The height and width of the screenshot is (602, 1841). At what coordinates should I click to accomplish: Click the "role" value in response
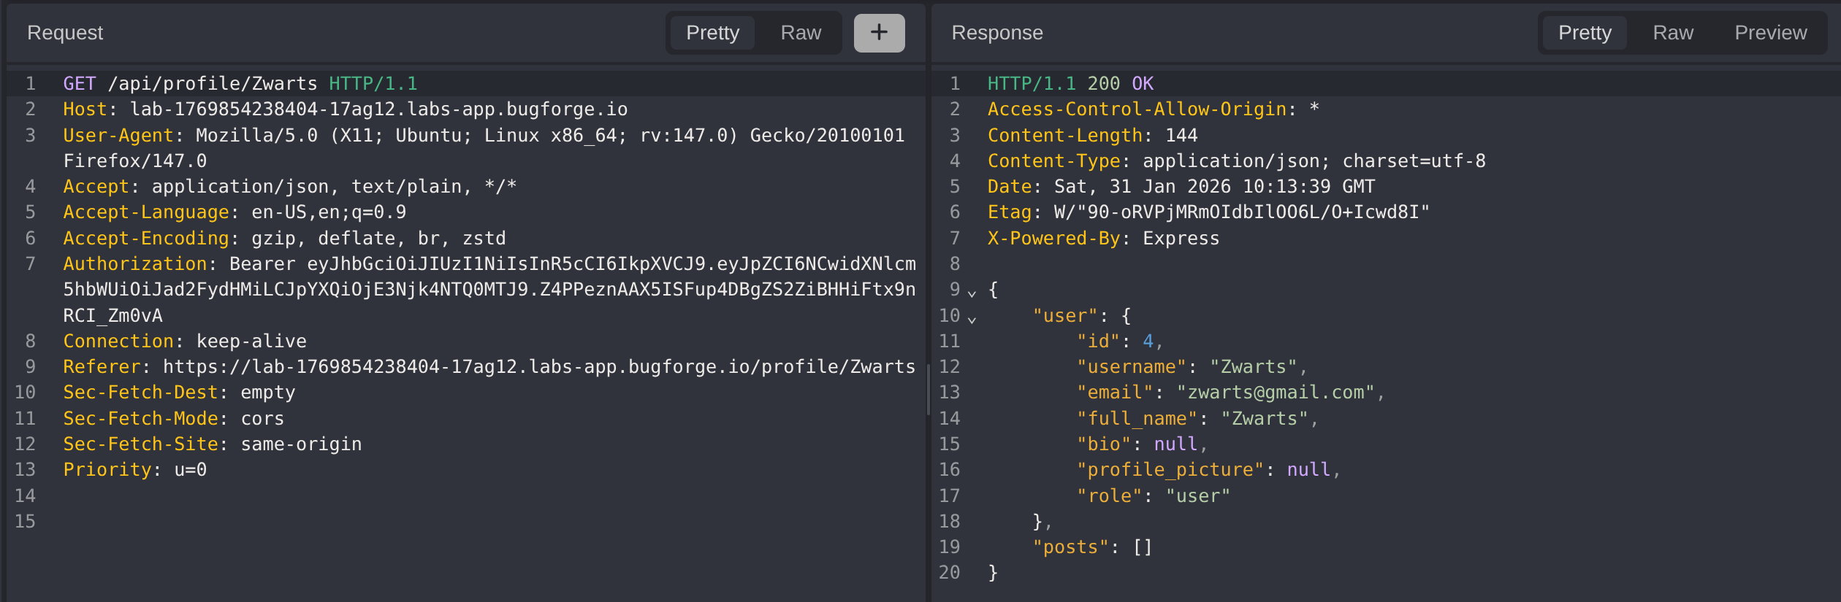coord(1197,496)
